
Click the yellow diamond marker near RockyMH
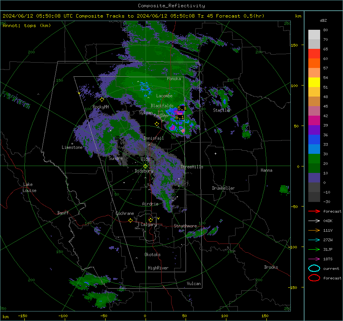[x=102, y=100]
